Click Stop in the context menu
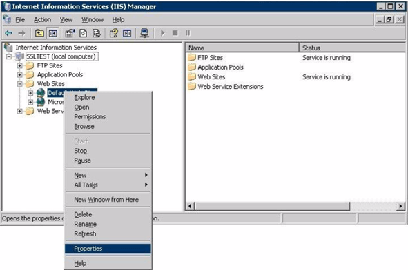 coord(108,151)
